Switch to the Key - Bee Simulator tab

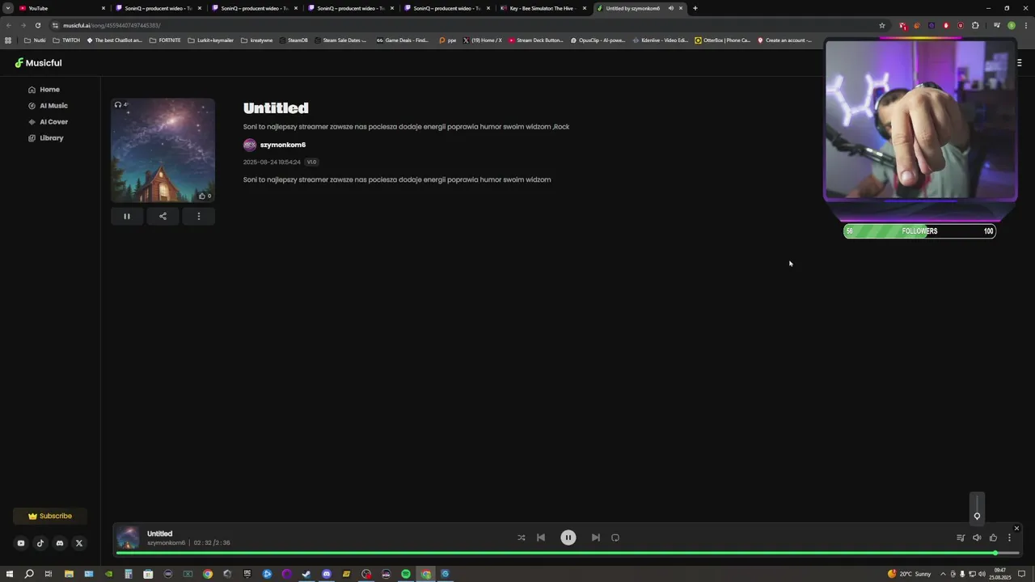tap(543, 8)
